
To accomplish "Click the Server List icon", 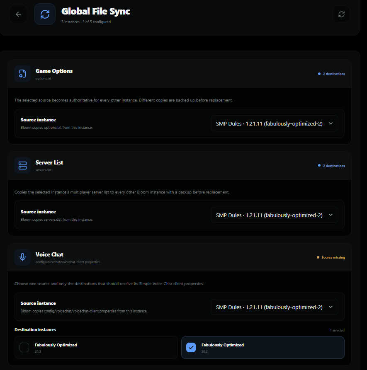I will coord(22,165).
